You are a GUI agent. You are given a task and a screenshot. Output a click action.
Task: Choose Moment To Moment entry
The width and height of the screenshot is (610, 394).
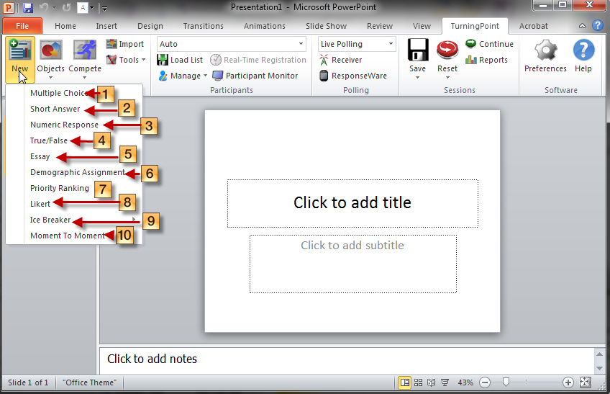[74, 236]
